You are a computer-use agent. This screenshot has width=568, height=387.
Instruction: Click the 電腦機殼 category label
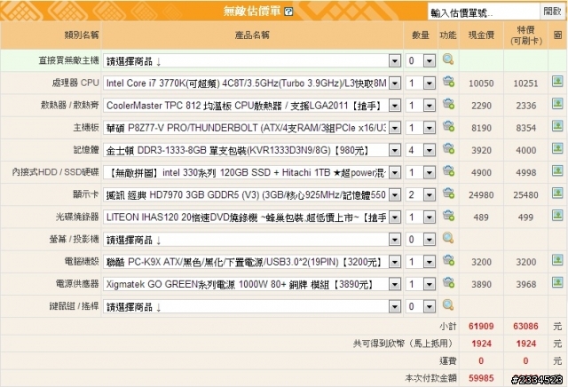(x=82, y=261)
